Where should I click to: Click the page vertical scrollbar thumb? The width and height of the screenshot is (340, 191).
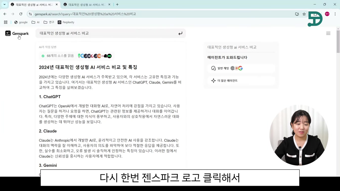[x=338, y=42]
